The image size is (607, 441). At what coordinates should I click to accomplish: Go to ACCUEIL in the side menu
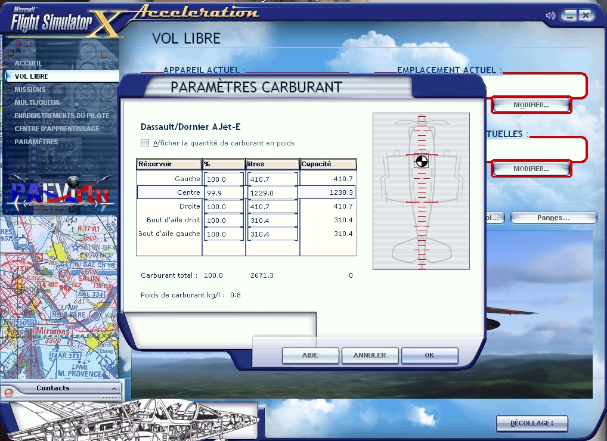[28, 63]
